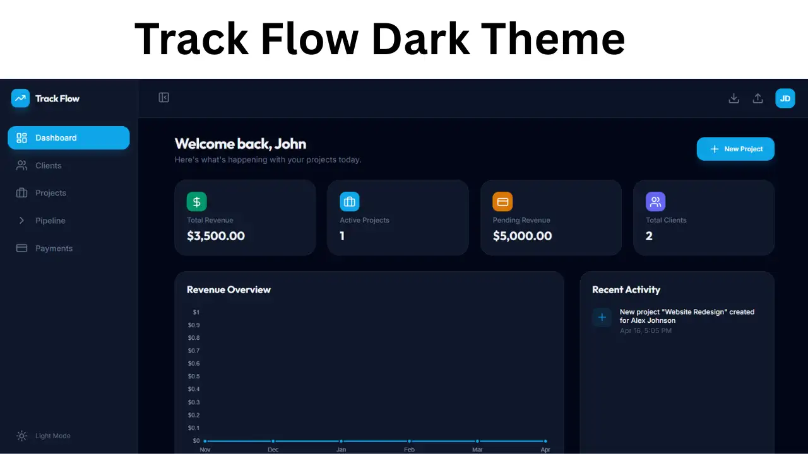The image size is (808, 454).
Task: Click the Jan data point on chart
Action: point(341,441)
